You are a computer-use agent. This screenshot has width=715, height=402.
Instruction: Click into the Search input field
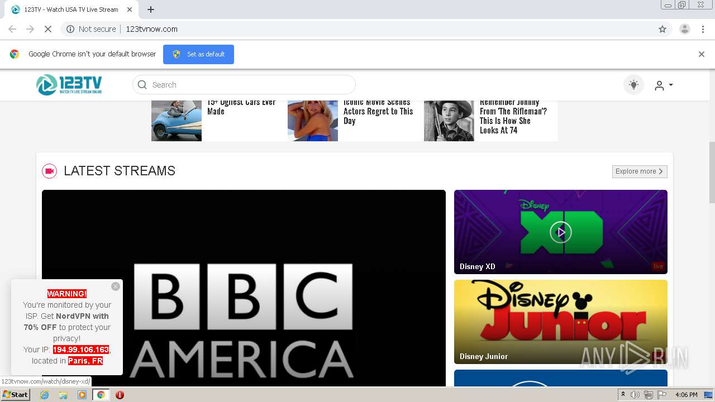[x=244, y=85]
